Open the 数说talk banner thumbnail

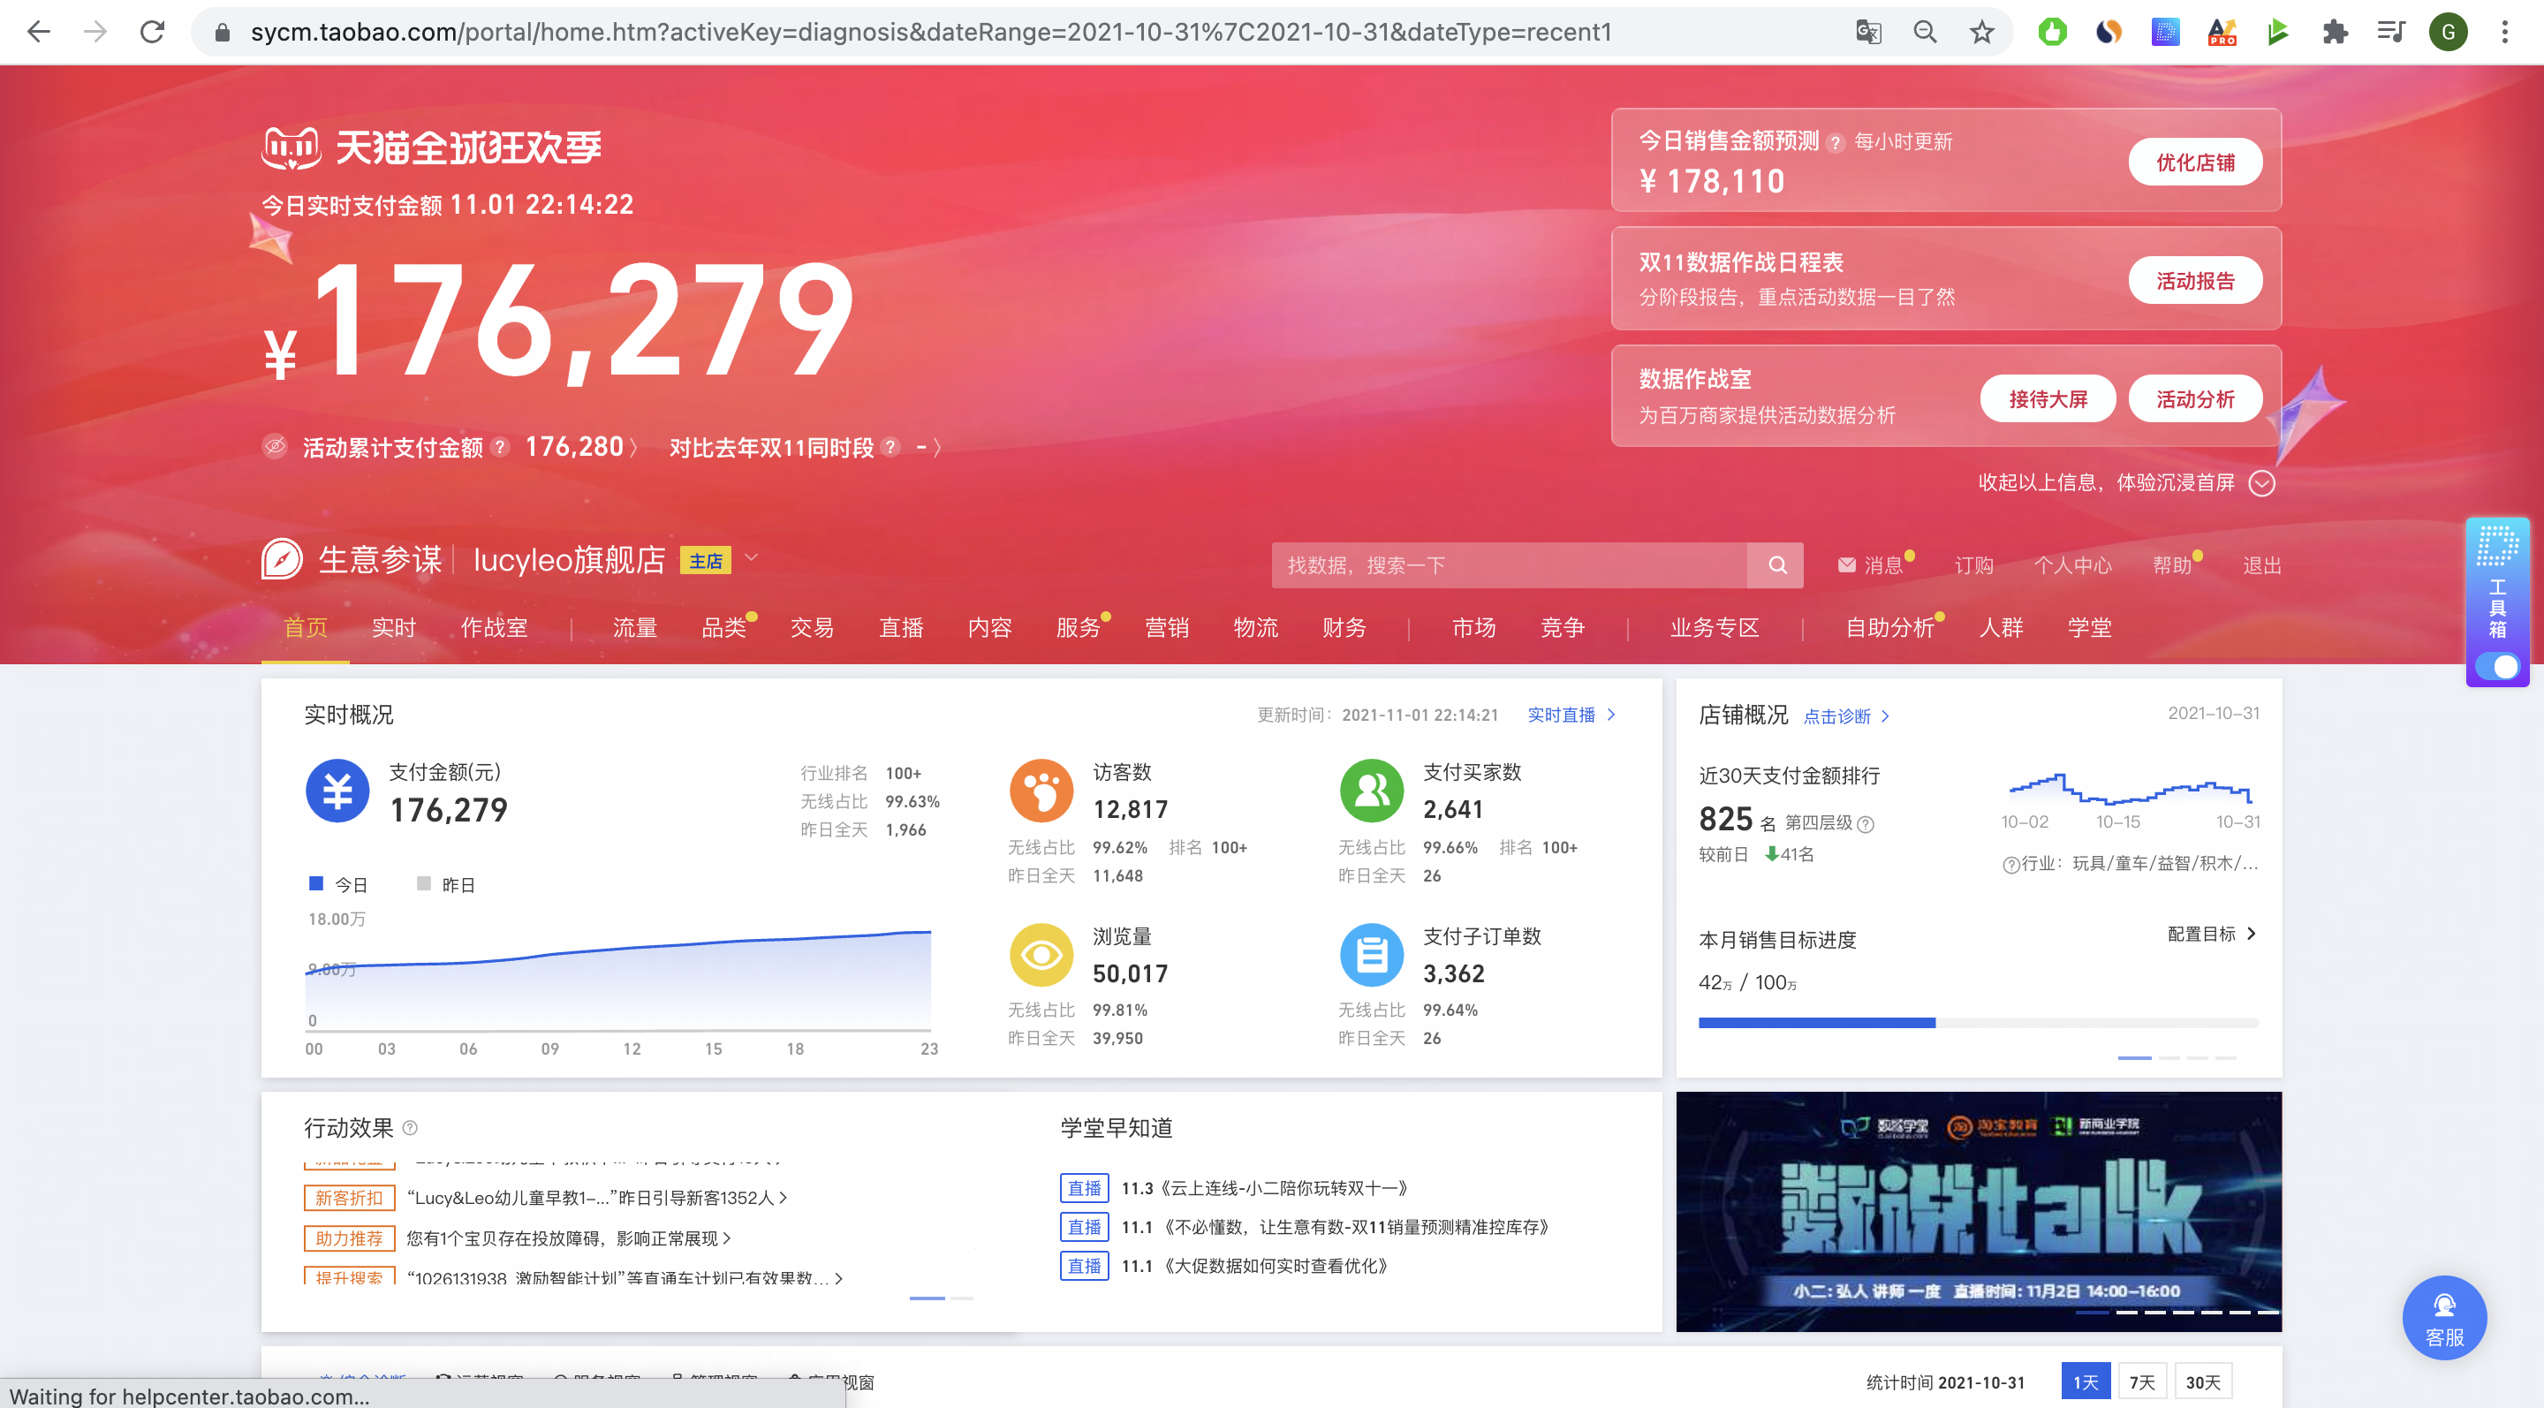pyautogui.click(x=1978, y=1212)
